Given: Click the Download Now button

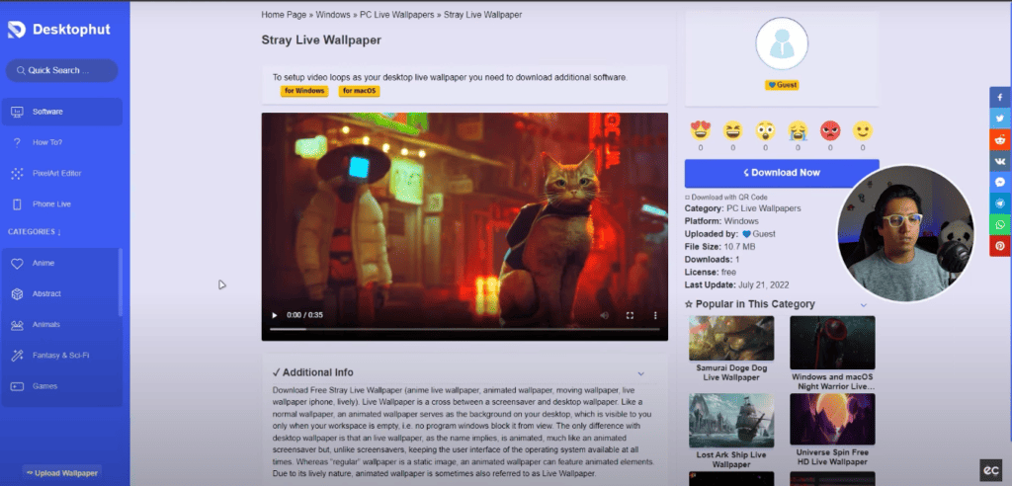Looking at the screenshot, I should click(x=782, y=173).
